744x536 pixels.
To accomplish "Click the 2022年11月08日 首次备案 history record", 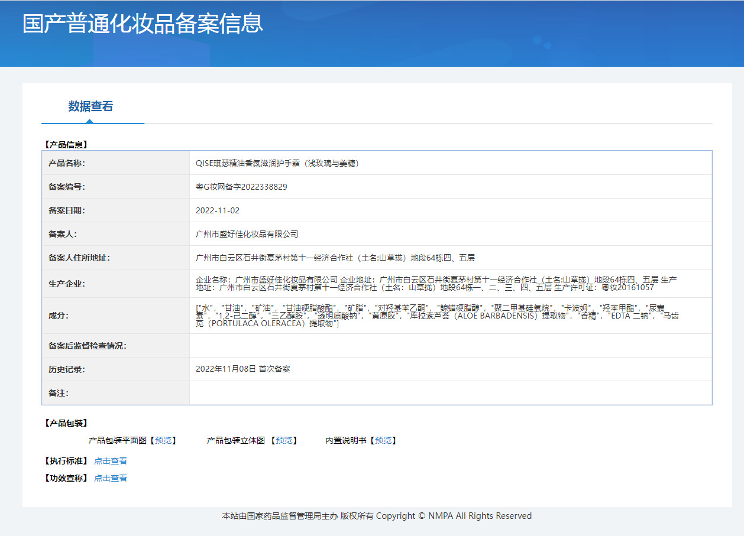I will 243,369.
